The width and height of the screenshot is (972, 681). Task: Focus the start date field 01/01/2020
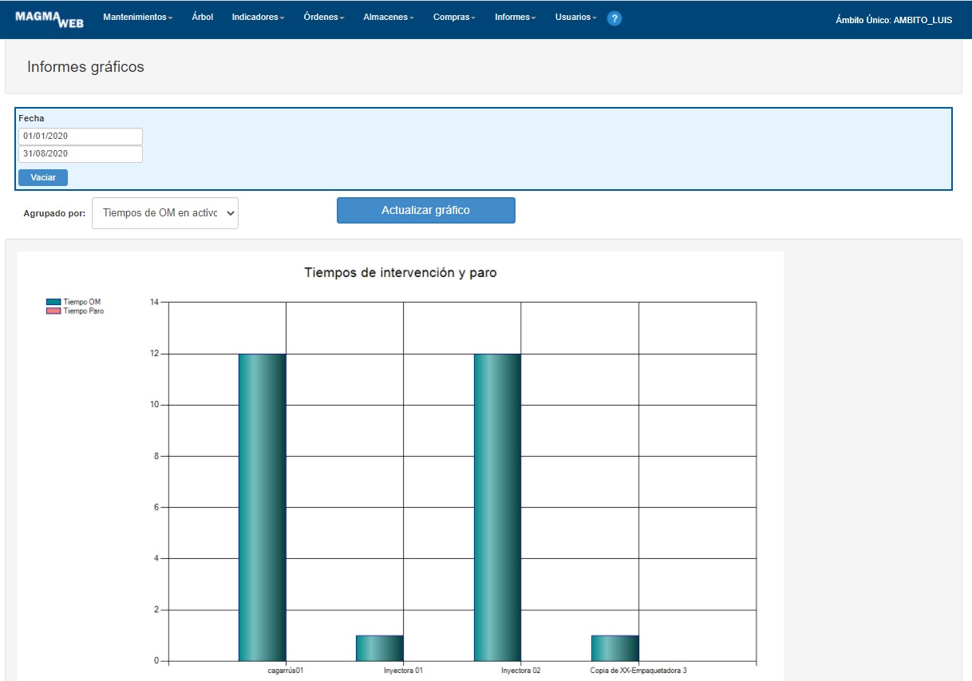(x=81, y=137)
